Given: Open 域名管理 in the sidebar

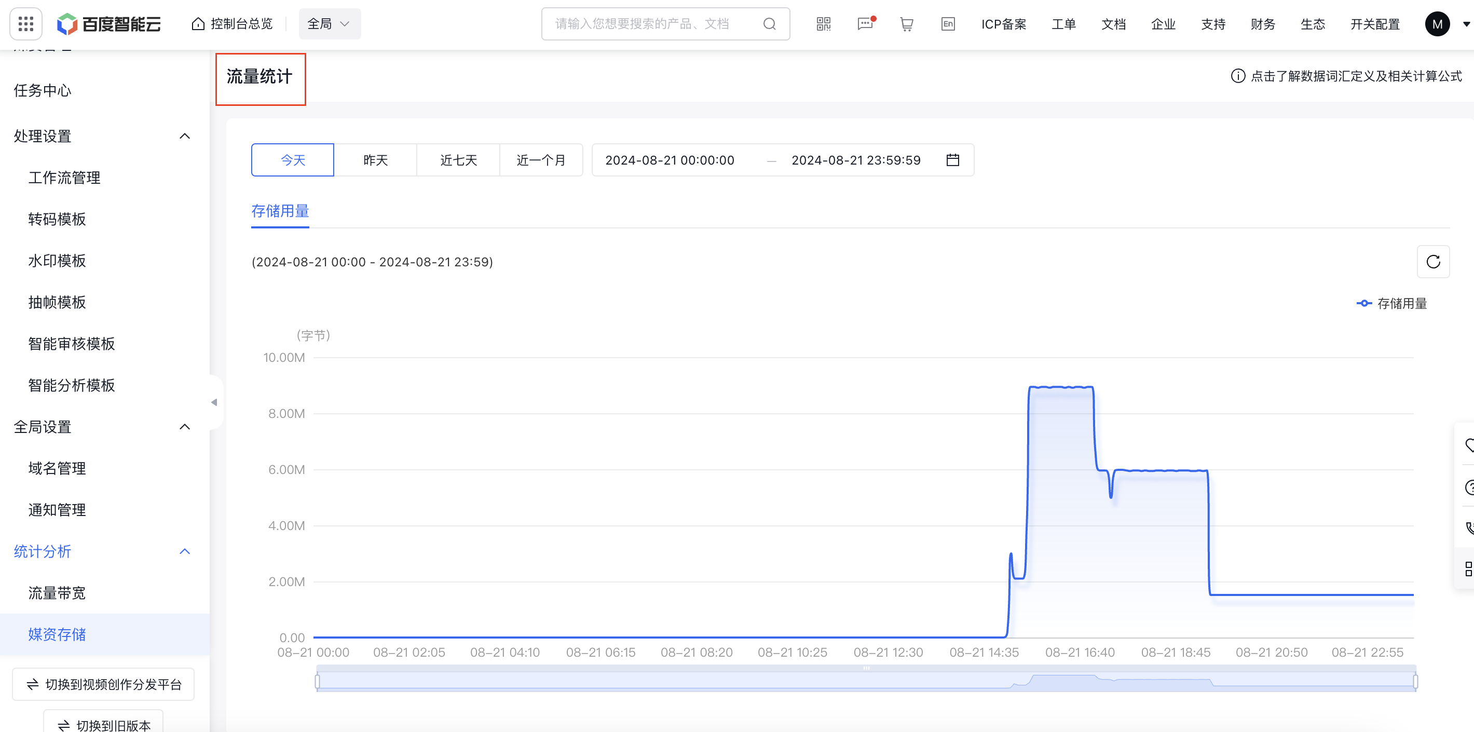Looking at the screenshot, I should tap(57, 469).
